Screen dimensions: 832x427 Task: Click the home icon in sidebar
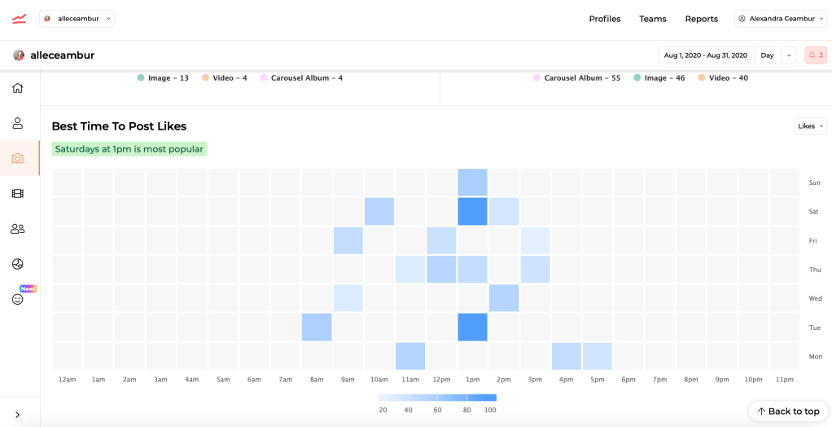click(x=17, y=88)
